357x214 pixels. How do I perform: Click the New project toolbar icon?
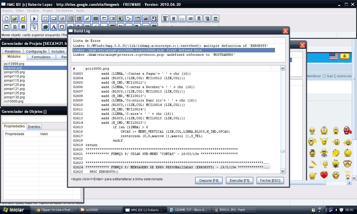[6, 19]
